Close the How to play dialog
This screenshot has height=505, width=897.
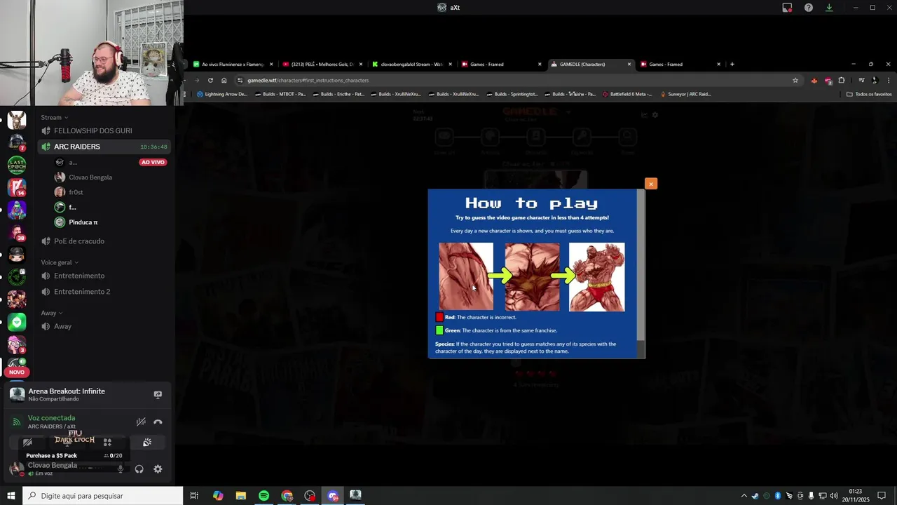point(651,184)
